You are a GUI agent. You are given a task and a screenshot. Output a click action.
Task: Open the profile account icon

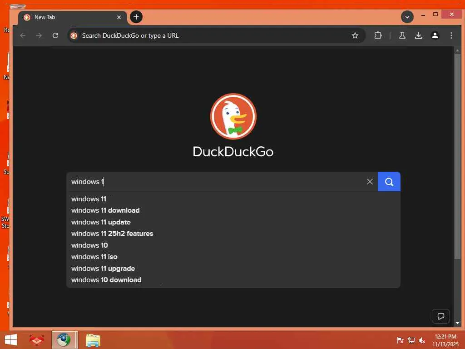pos(435,35)
